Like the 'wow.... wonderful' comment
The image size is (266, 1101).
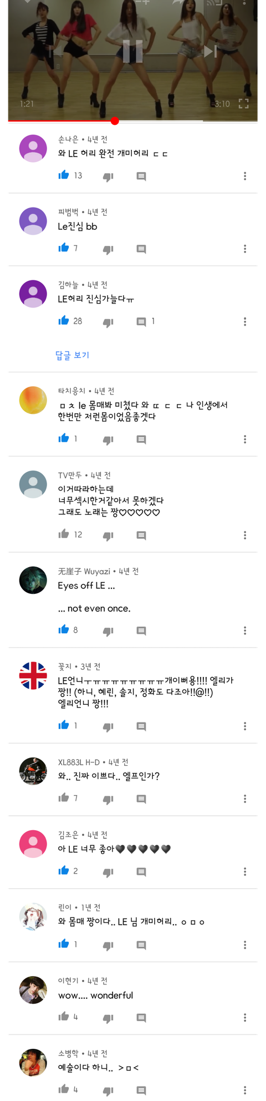(x=64, y=1017)
